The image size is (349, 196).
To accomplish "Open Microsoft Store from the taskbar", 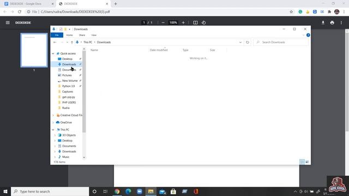I will (x=173, y=191).
